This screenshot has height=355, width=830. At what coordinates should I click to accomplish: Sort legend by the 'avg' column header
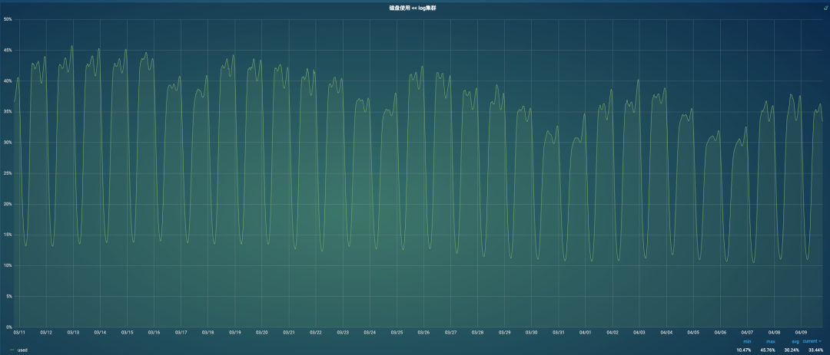(795, 342)
